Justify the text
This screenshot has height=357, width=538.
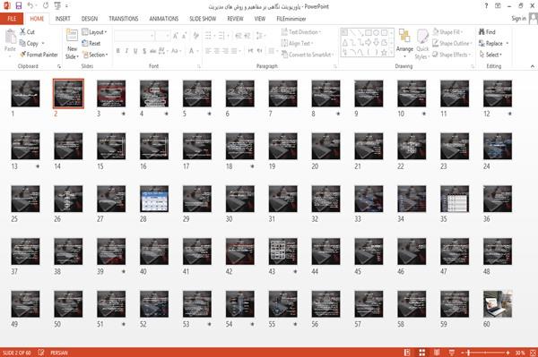click(x=234, y=51)
